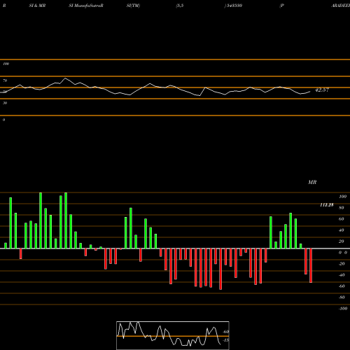Click the RSI 70 level label
This screenshot has width=350, height=350.
5,80
